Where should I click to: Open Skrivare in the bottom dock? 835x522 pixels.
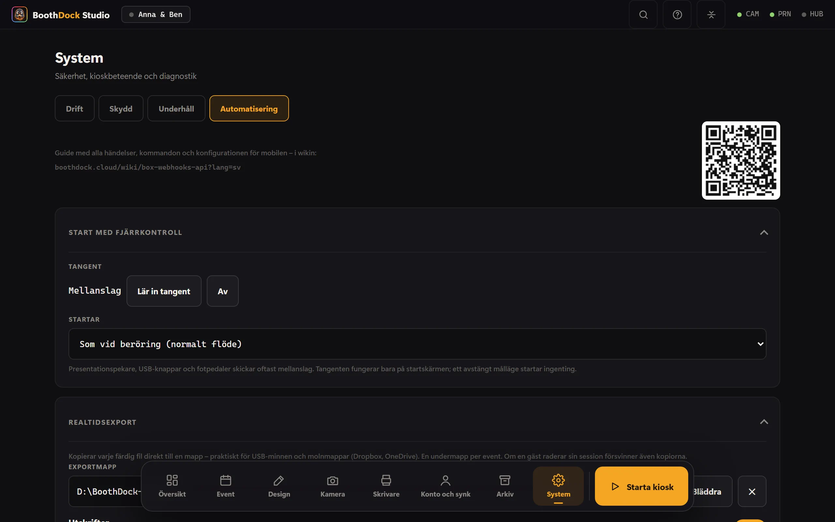(x=386, y=486)
